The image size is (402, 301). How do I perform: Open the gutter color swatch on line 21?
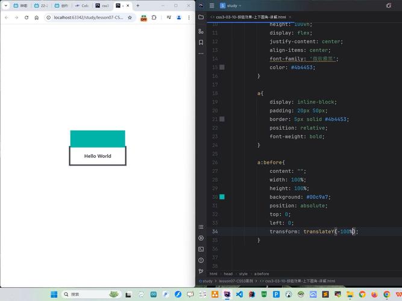(x=222, y=119)
